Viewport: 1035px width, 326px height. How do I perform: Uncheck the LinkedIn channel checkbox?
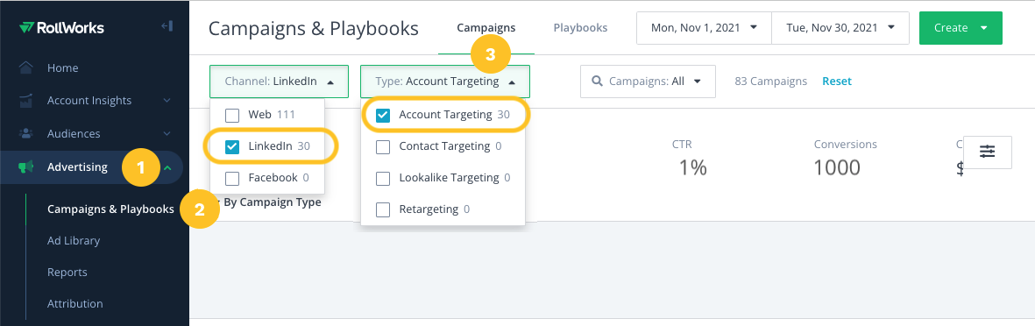tap(232, 146)
